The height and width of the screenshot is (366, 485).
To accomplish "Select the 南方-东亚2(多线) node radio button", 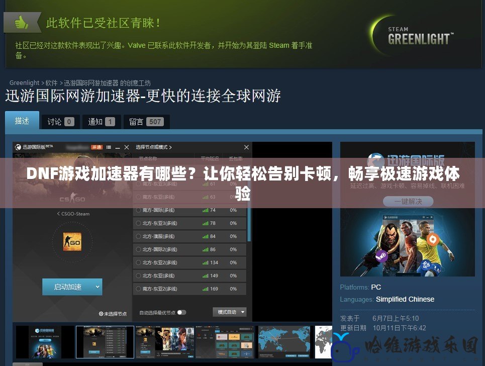I will 138,289.
